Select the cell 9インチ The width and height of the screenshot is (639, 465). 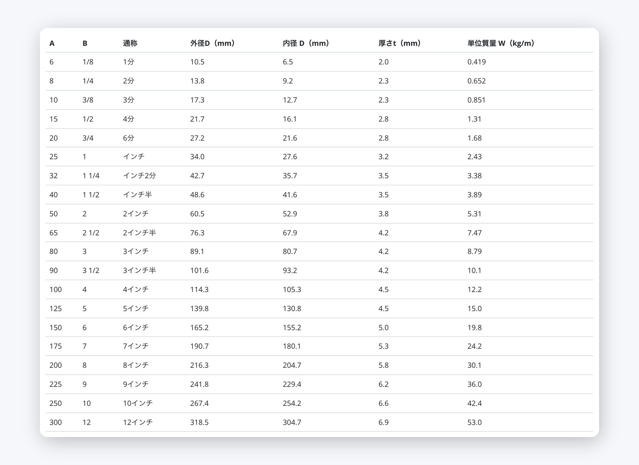[136, 384]
